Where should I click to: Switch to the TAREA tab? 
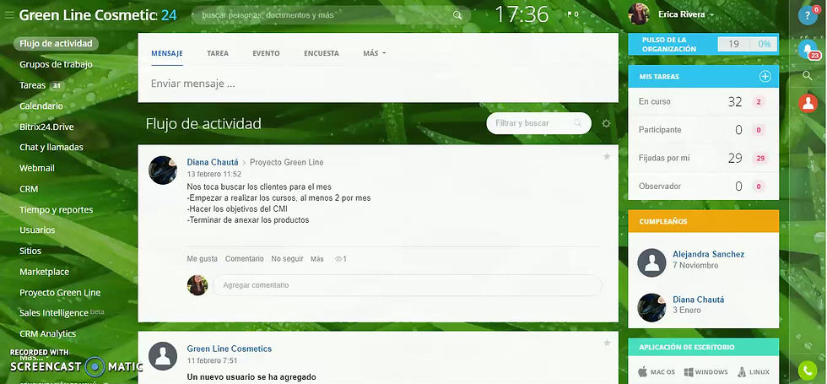[x=218, y=53]
